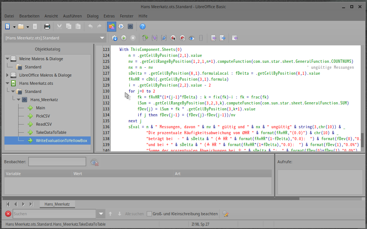Image resolution: width=367 pixels, height=229 pixels.
Task: Expand the open folder dropdown arrow
Action: pos(27,27)
